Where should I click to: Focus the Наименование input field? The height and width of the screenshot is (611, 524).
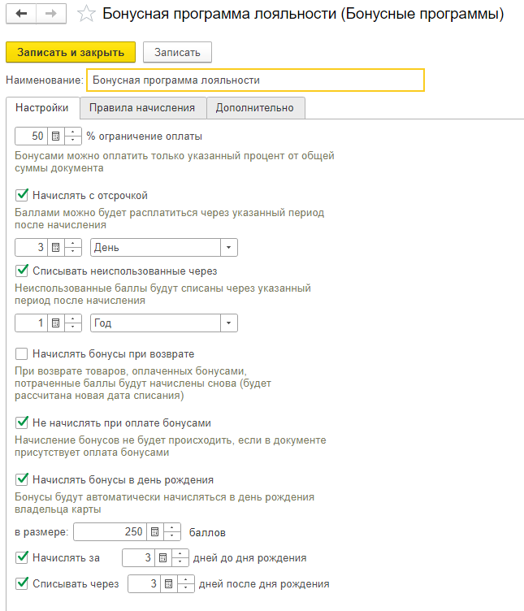tap(255, 80)
